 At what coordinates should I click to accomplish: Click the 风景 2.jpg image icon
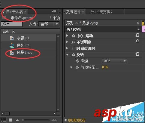[x=12, y=53]
